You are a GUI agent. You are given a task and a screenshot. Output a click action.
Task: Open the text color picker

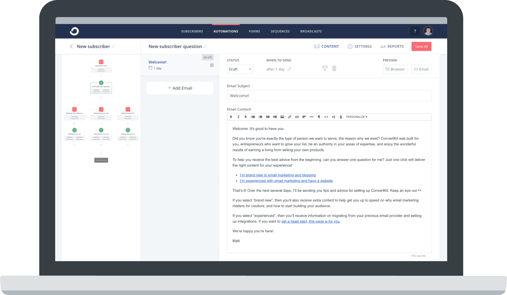341,117
